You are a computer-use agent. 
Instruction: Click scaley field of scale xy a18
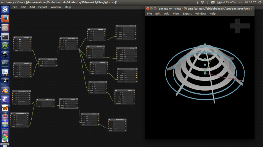point(127,99)
